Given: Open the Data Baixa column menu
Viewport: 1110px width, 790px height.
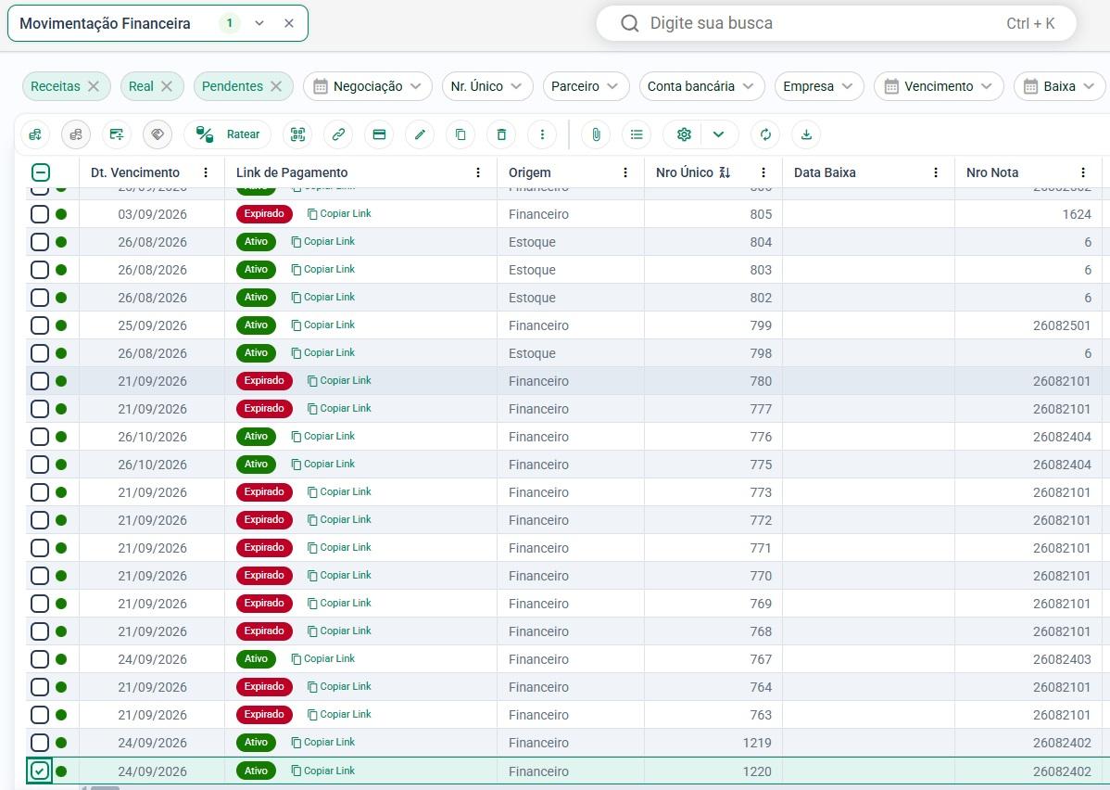Looking at the screenshot, I should click(936, 172).
